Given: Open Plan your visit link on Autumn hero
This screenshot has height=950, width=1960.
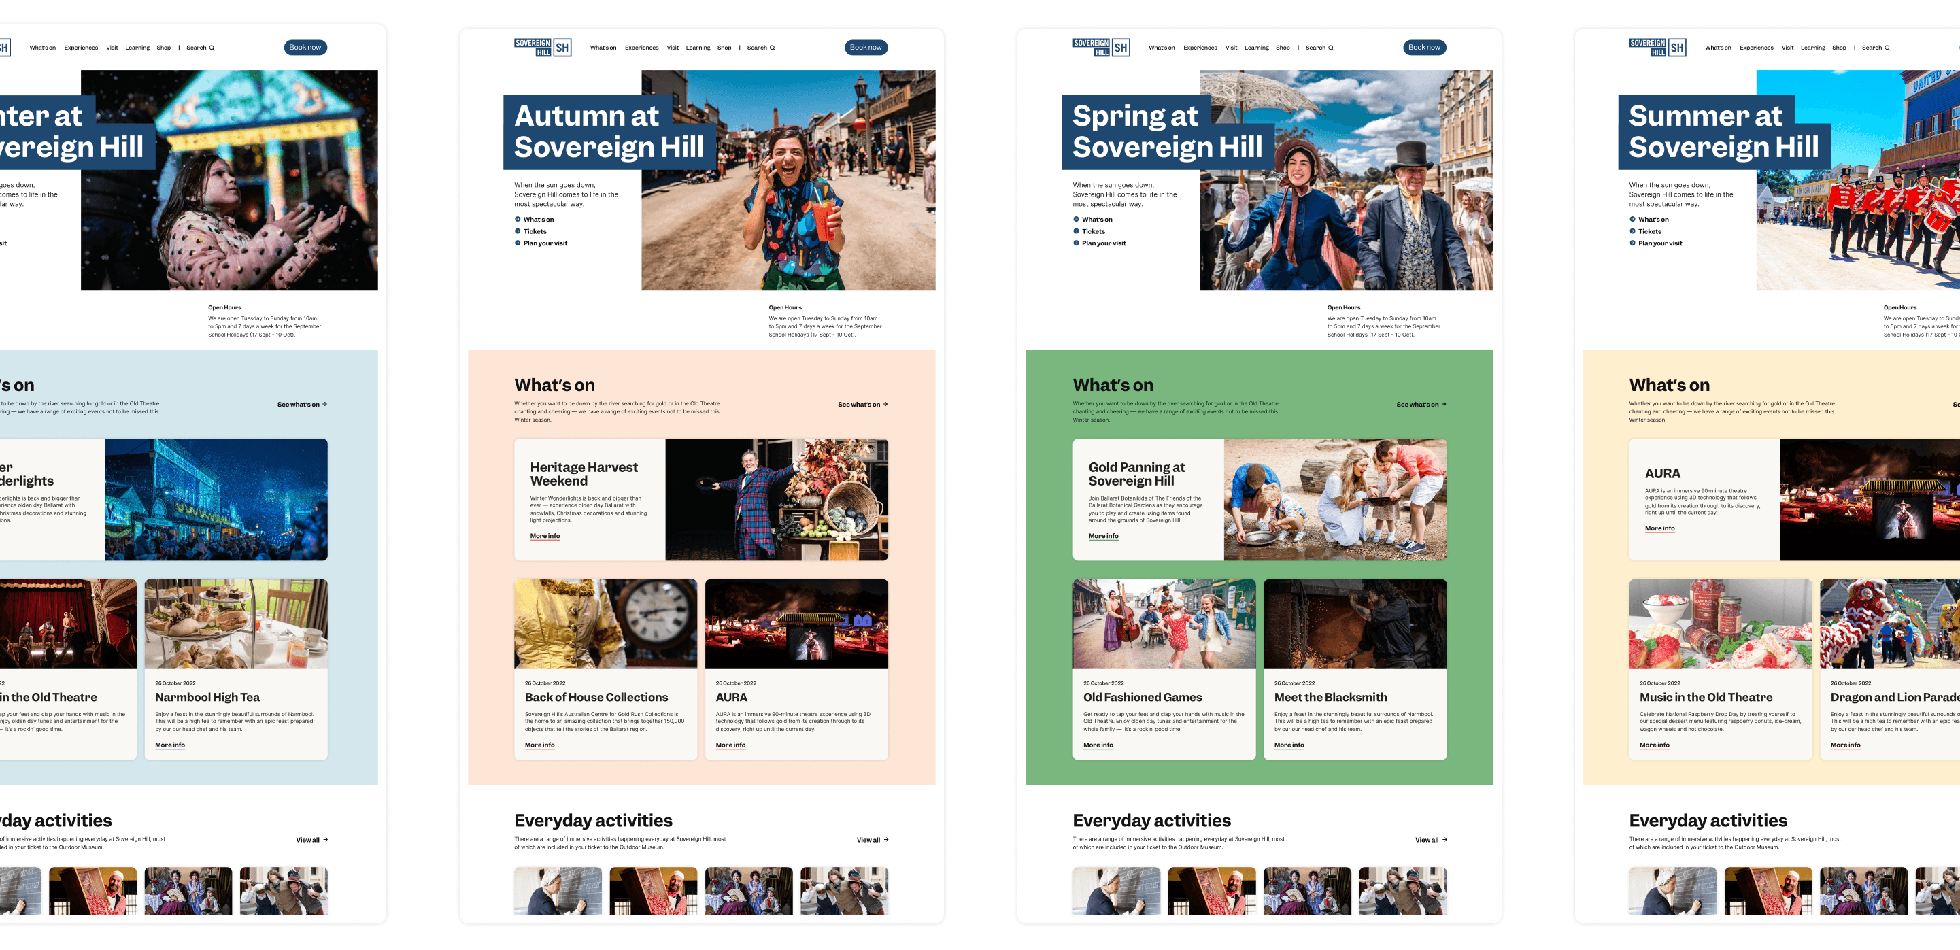Looking at the screenshot, I should [545, 243].
